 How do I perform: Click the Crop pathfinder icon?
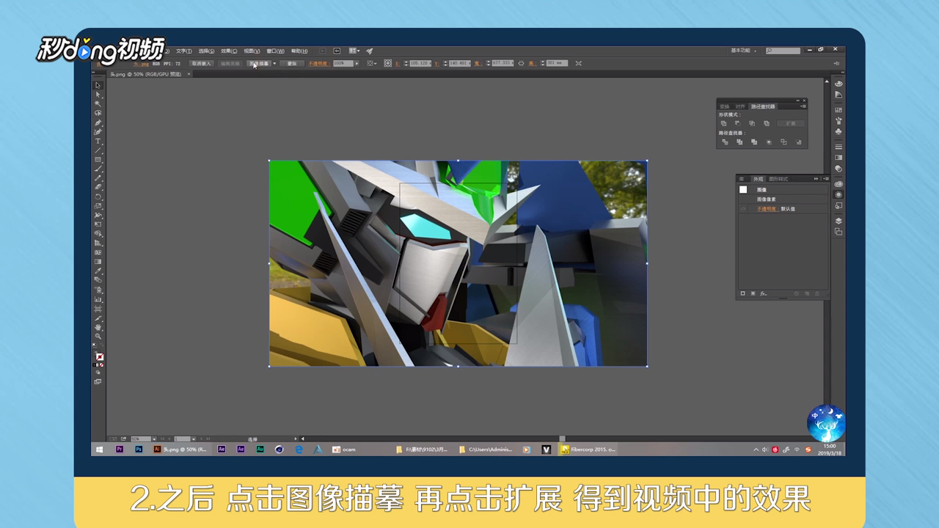769,142
